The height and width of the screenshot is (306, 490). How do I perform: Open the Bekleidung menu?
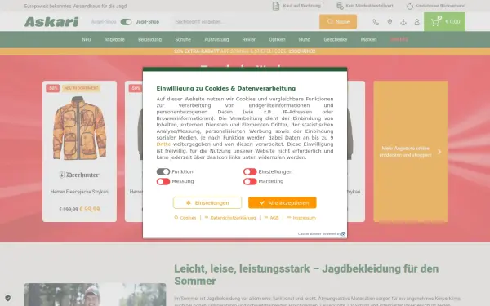tap(150, 40)
